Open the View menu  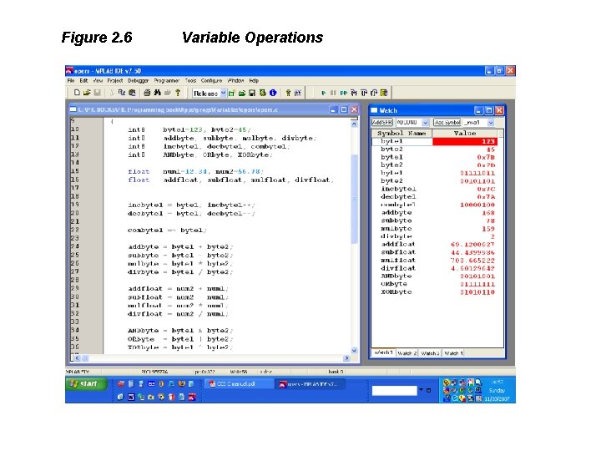coord(98,81)
